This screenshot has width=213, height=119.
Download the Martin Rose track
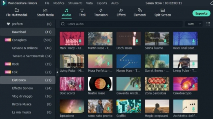108,41
